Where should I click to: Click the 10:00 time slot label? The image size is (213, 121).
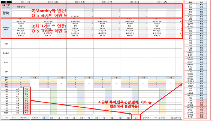coord(6,113)
